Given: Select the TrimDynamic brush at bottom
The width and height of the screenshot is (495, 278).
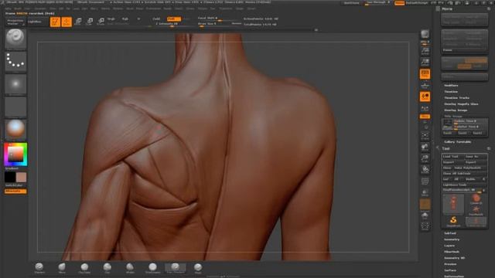Looking at the screenshot, I should pos(153,268).
